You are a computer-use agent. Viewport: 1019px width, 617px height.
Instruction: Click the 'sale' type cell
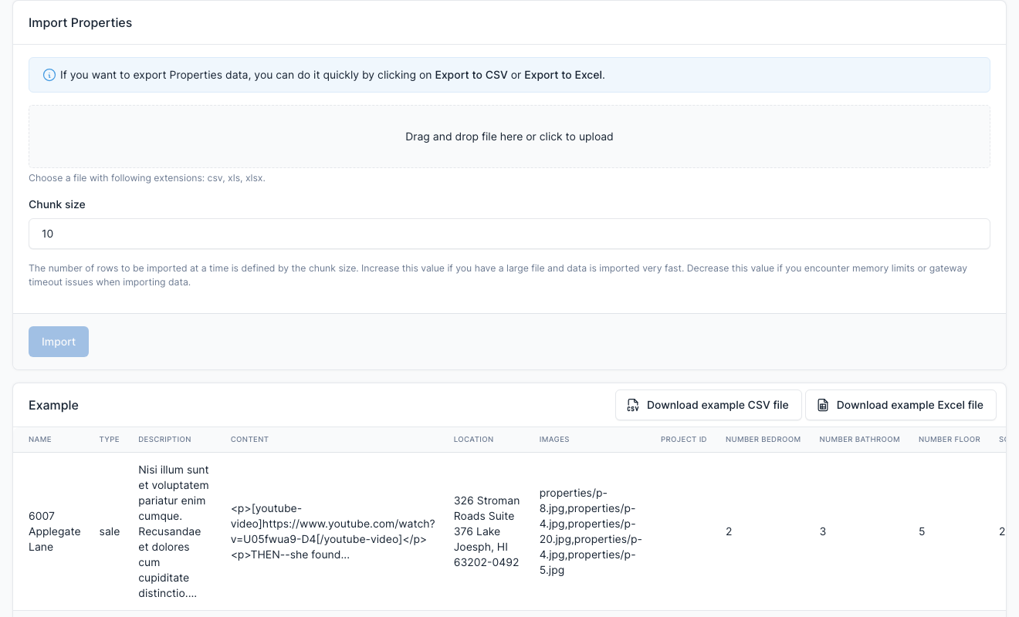(110, 531)
